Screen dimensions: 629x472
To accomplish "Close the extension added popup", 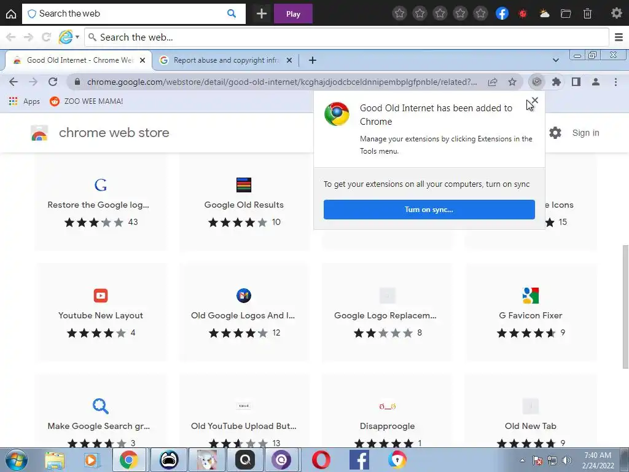I will point(535,100).
